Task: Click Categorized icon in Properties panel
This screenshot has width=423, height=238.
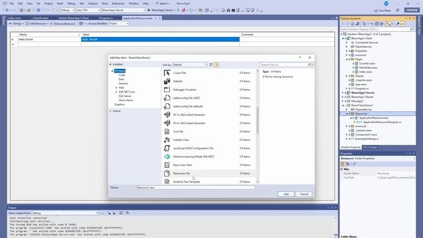Action: (x=342, y=164)
